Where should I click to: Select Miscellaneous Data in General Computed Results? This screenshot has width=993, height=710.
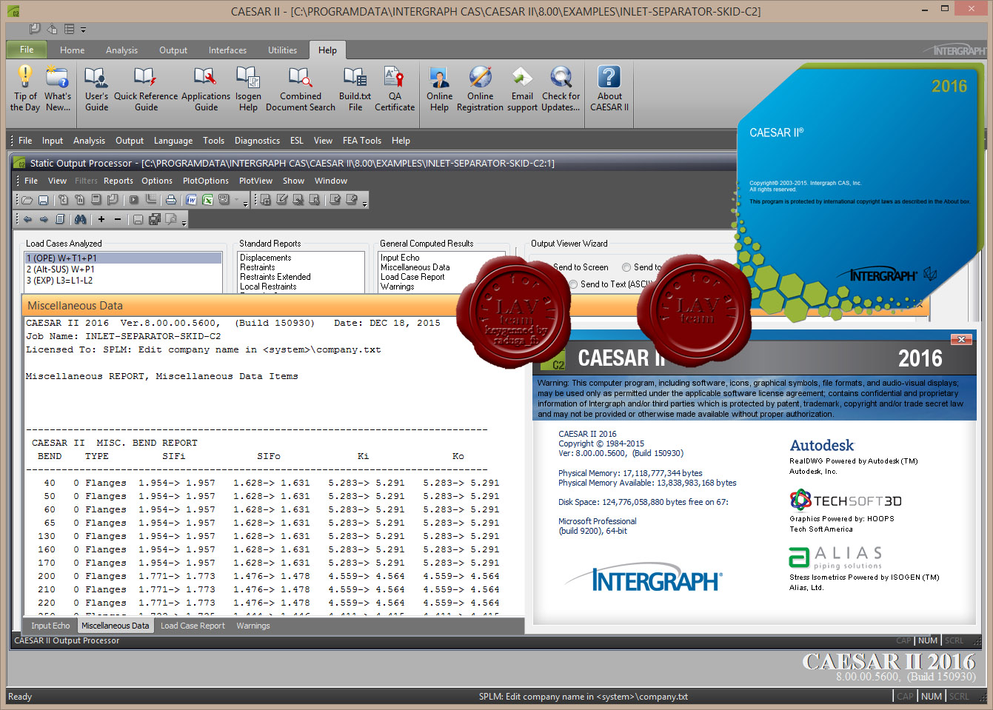pyautogui.click(x=415, y=267)
